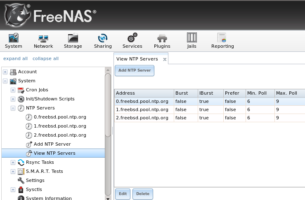
Task: Open 0.freebsd.pool.ntp.org tree entry
Action: 60,117
